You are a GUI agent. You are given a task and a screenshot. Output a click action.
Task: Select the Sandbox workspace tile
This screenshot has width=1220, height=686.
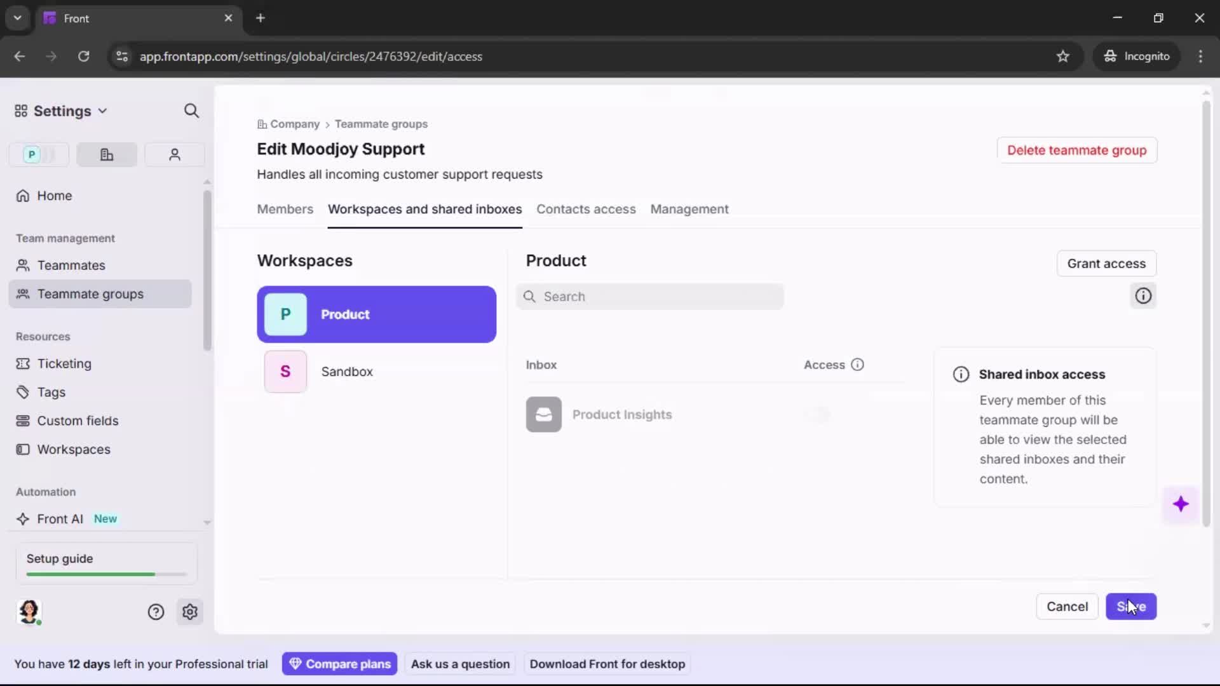(376, 372)
